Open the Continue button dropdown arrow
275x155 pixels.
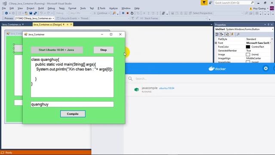pyautogui.click(x=109, y=13)
